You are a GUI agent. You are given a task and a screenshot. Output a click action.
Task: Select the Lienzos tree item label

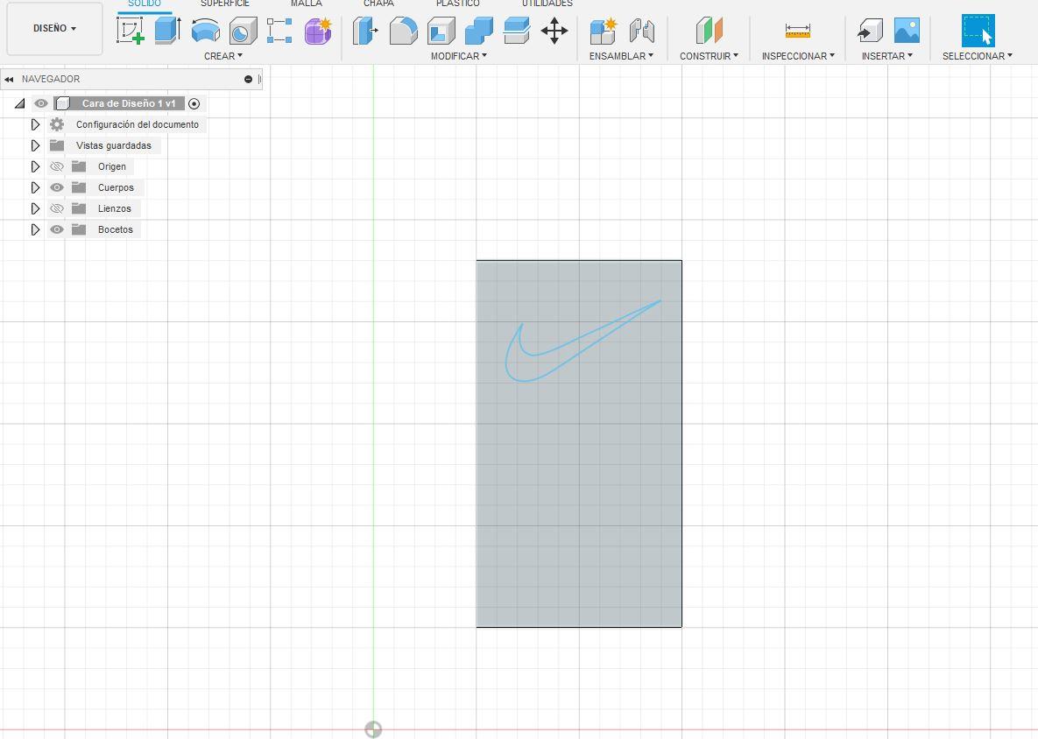(x=115, y=208)
